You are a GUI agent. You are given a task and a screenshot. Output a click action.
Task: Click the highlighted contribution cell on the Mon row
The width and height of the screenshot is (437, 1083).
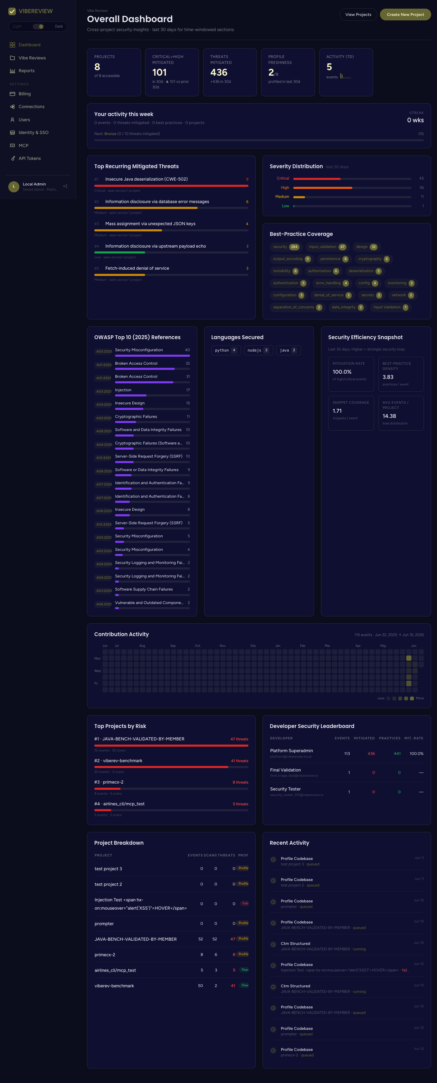coord(408,658)
